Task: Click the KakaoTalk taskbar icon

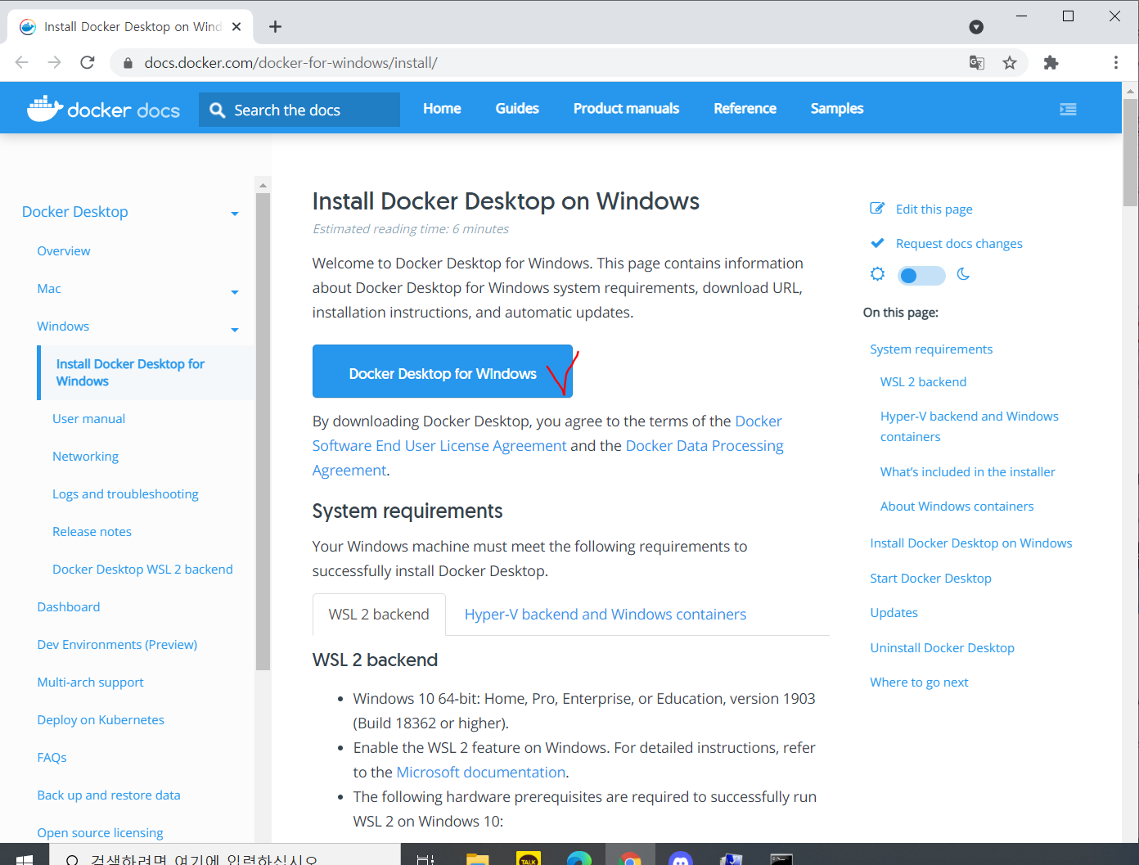Action: click(x=529, y=858)
